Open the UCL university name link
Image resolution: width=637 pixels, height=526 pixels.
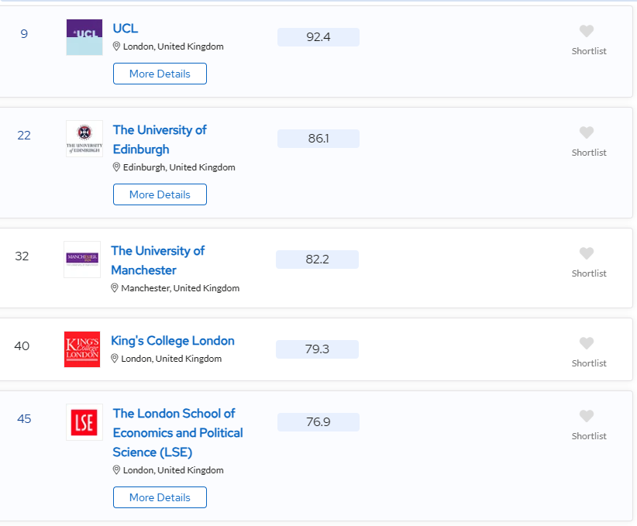pyautogui.click(x=126, y=28)
